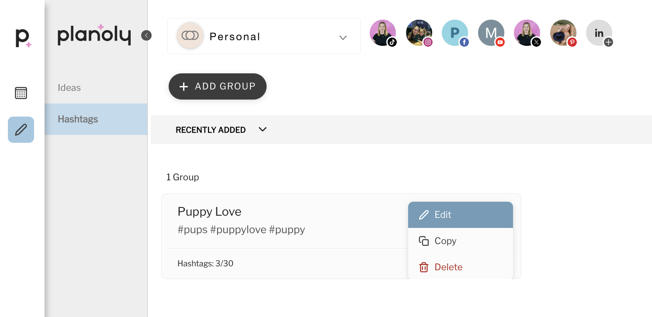Select the Pinterest account avatar
The height and width of the screenshot is (317, 652).
click(563, 33)
